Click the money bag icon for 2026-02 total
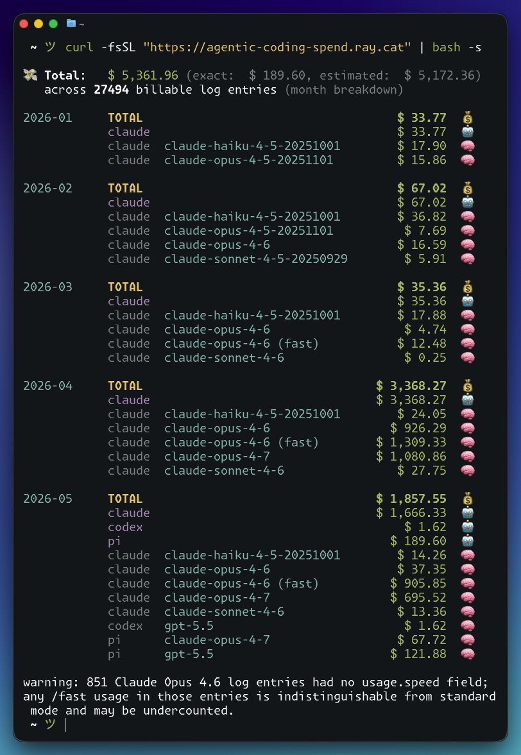521x755 pixels. pos(468,188)
